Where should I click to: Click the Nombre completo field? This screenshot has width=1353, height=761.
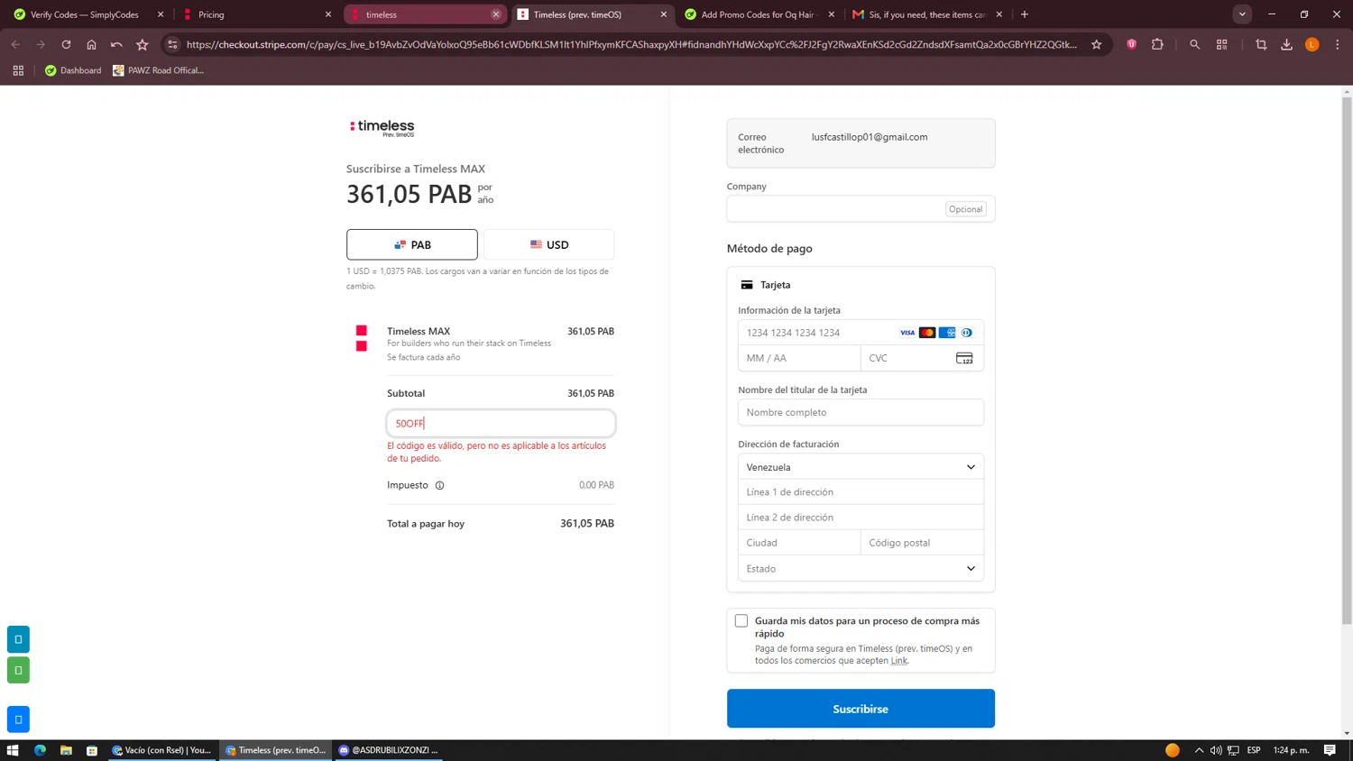coord(861,412)
